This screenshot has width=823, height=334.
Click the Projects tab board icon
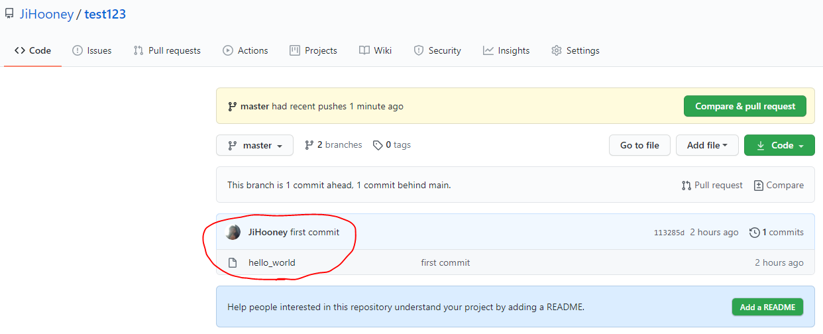point(295,50)
